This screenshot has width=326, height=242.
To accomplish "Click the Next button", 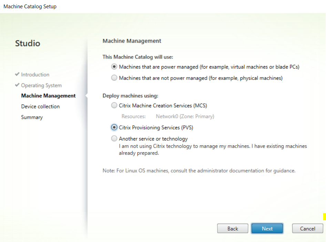I will click(x=267, y=229).
